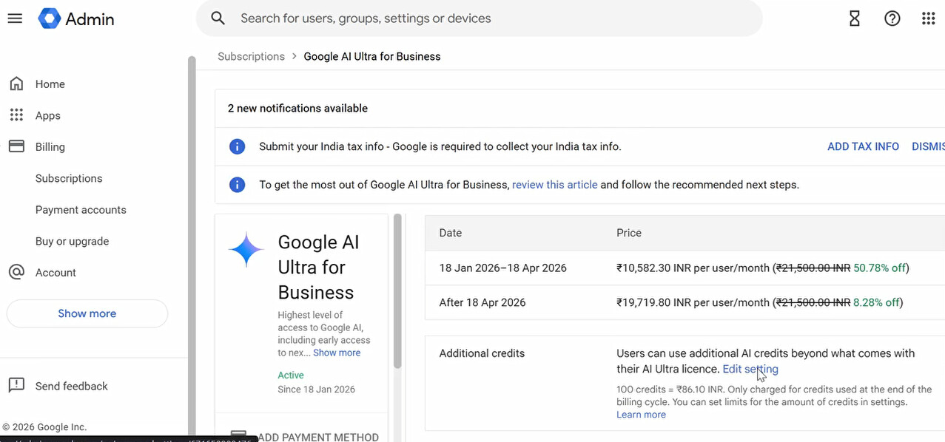Select Payment accounts in the sidebar
The height and width of the screenshot is (442, 945).
coord(81,210)
